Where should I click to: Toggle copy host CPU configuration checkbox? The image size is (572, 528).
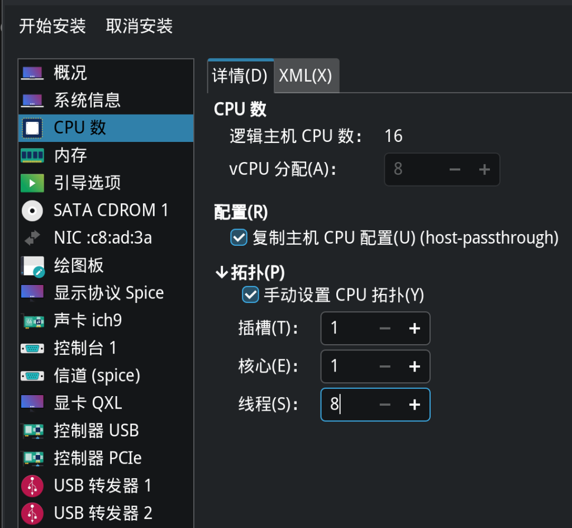[x=239, y=238]
